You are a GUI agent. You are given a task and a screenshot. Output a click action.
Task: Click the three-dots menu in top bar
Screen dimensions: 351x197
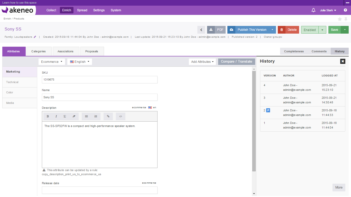tap(347, 3)
